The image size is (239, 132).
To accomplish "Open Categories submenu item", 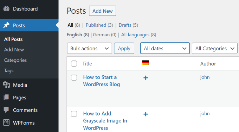I will [x=15, y=60].
